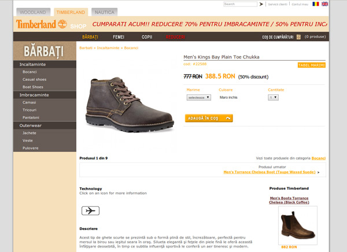Open the Marime size dropdown
347x252 pixels.
(x=198, y=97)
